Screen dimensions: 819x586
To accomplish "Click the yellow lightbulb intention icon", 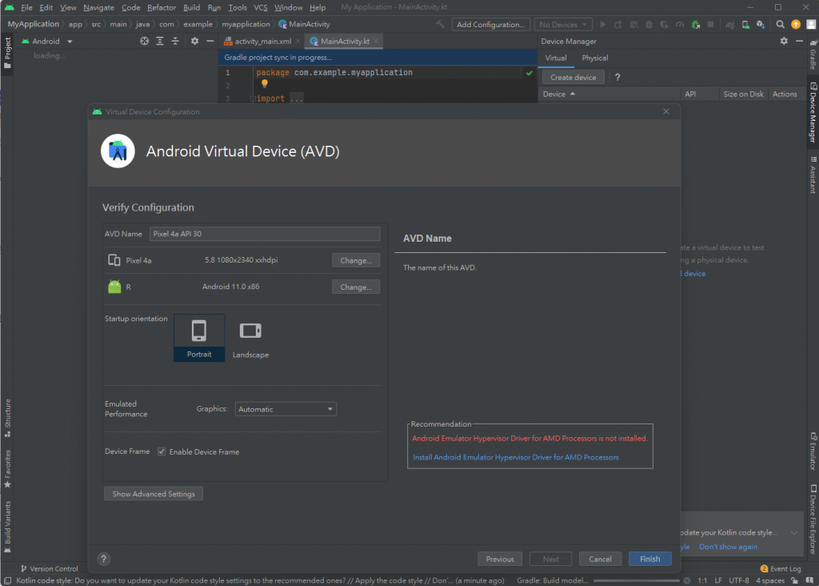I will tap(264, 83).
